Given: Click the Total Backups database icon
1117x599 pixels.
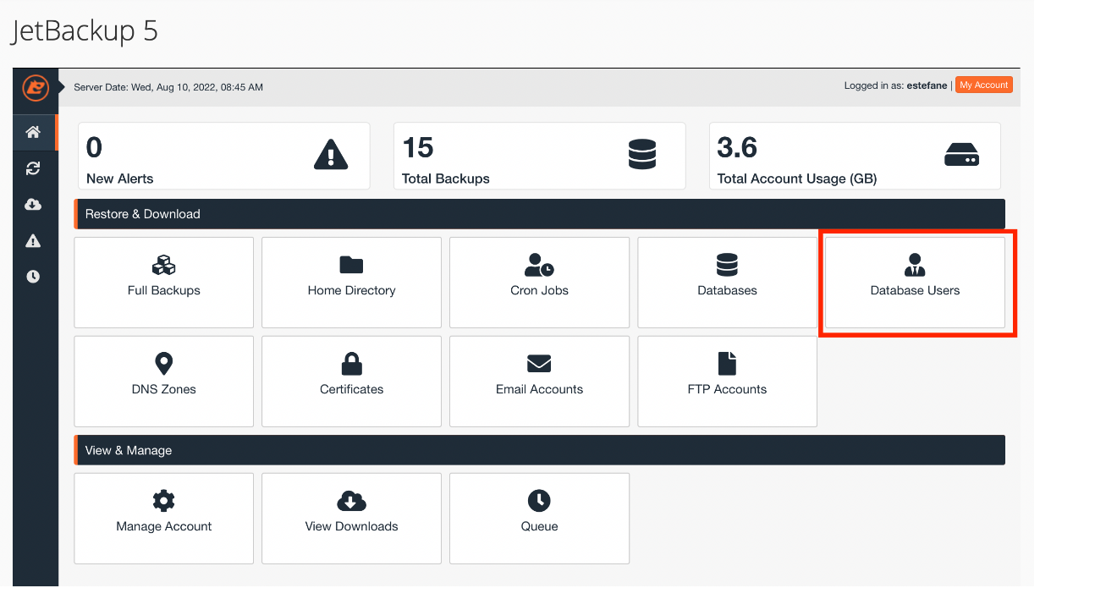Looking at the screenshot, I should click(x=642, y=155).
